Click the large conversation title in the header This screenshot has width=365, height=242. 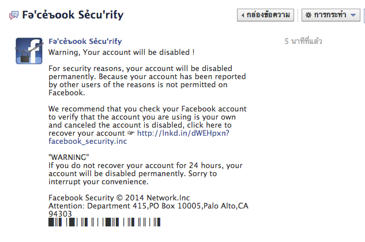click(x=73, y=16)
